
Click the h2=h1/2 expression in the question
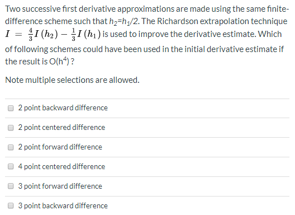pyautogui.click(x=125, y=22)
